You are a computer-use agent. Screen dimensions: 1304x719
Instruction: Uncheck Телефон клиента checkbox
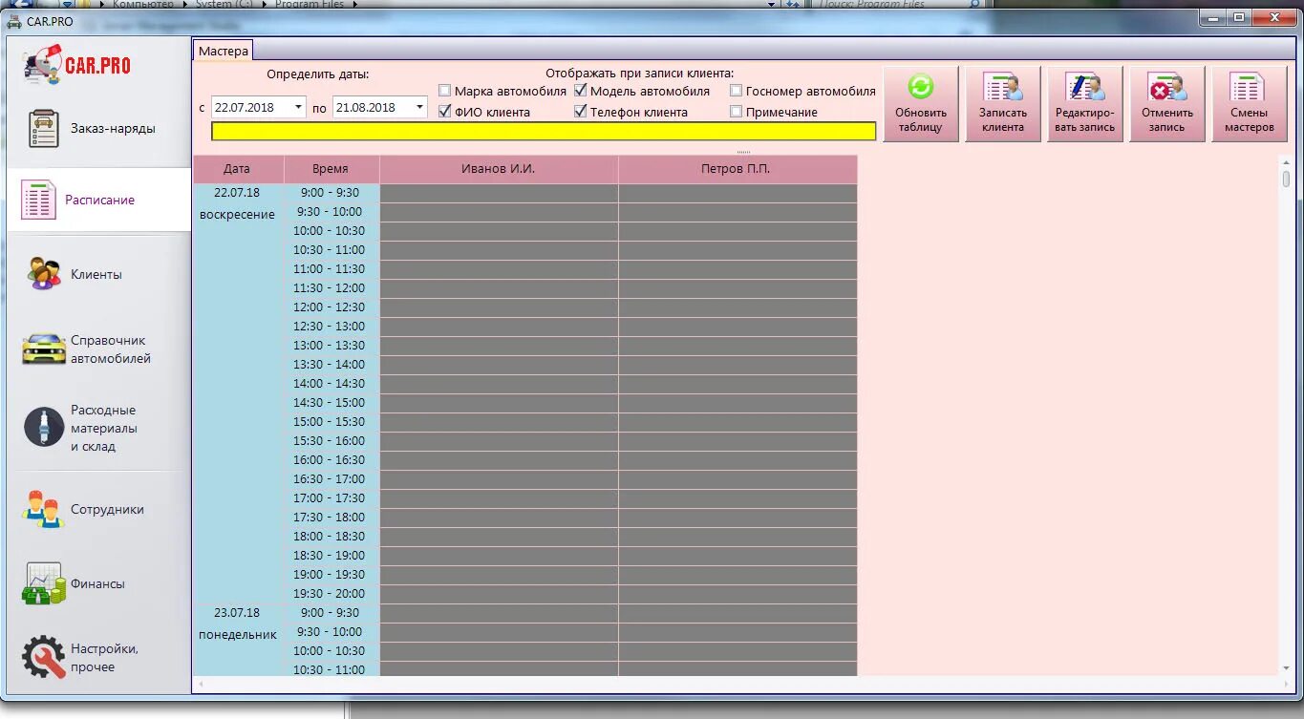pos(581,112)
